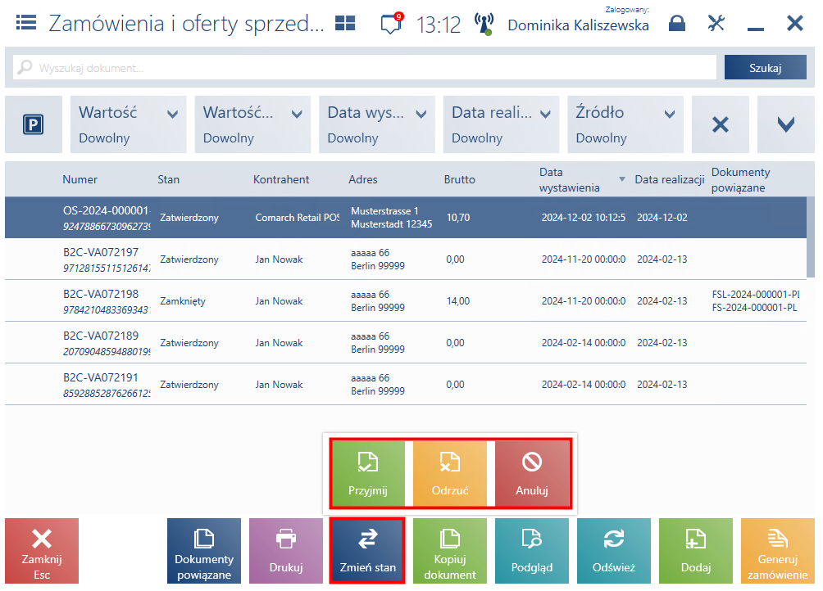Choose Przyjmij in change-state popup
Screen dimensions: 823x591
click(368, 474)
